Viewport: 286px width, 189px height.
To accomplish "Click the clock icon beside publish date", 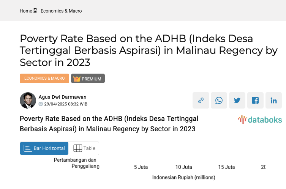I will coord(41,104).
